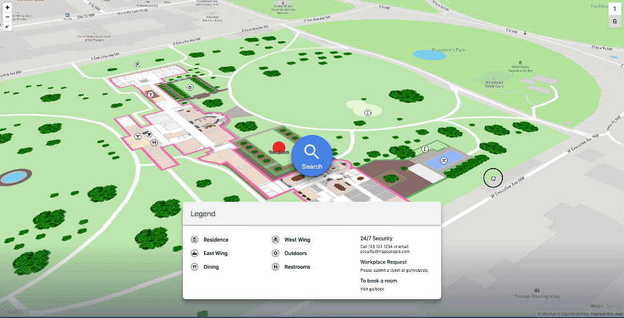Click the swimming pool marker icon
Viewport: 624px width, 318px height.
443,160
